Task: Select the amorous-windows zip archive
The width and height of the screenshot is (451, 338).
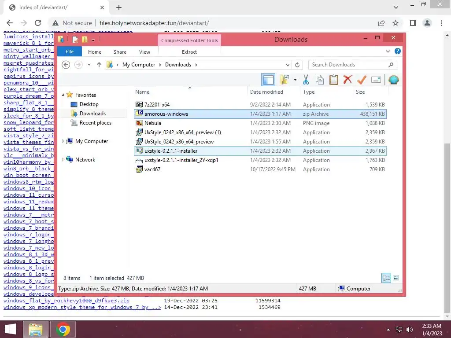Action: (260, 114)
